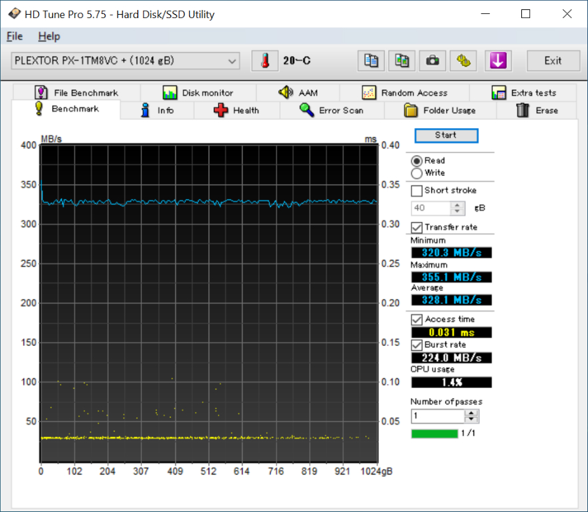Viewport: 588px width, 512px height.
Task: Click the temperature thermometer icon
Action: pyautogui.click(x=265, y=61)
